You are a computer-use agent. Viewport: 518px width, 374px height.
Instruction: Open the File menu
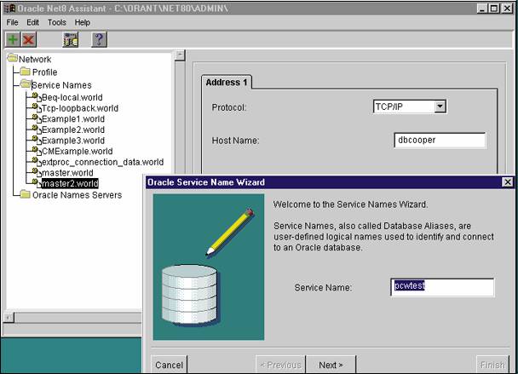[x=12, y=22]
